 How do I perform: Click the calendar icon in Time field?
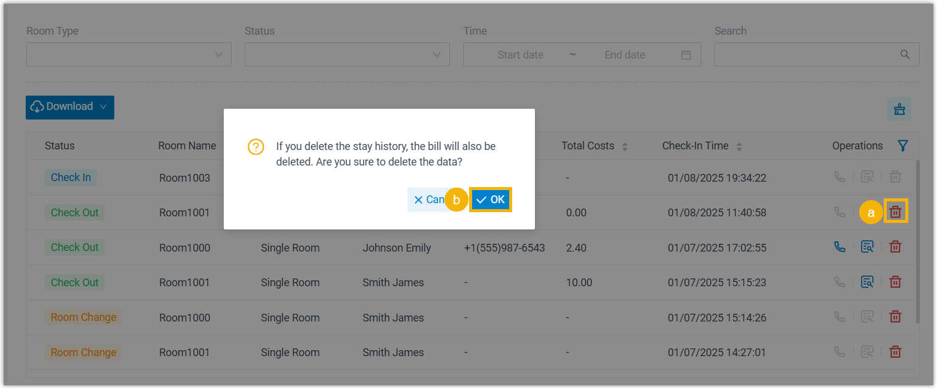[686, 55]
